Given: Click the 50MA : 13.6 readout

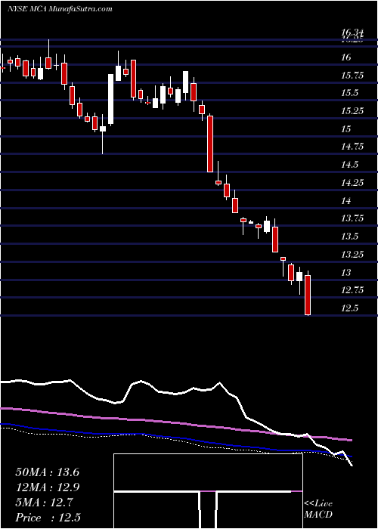Looking at the screenshot, I should point(47,472).
